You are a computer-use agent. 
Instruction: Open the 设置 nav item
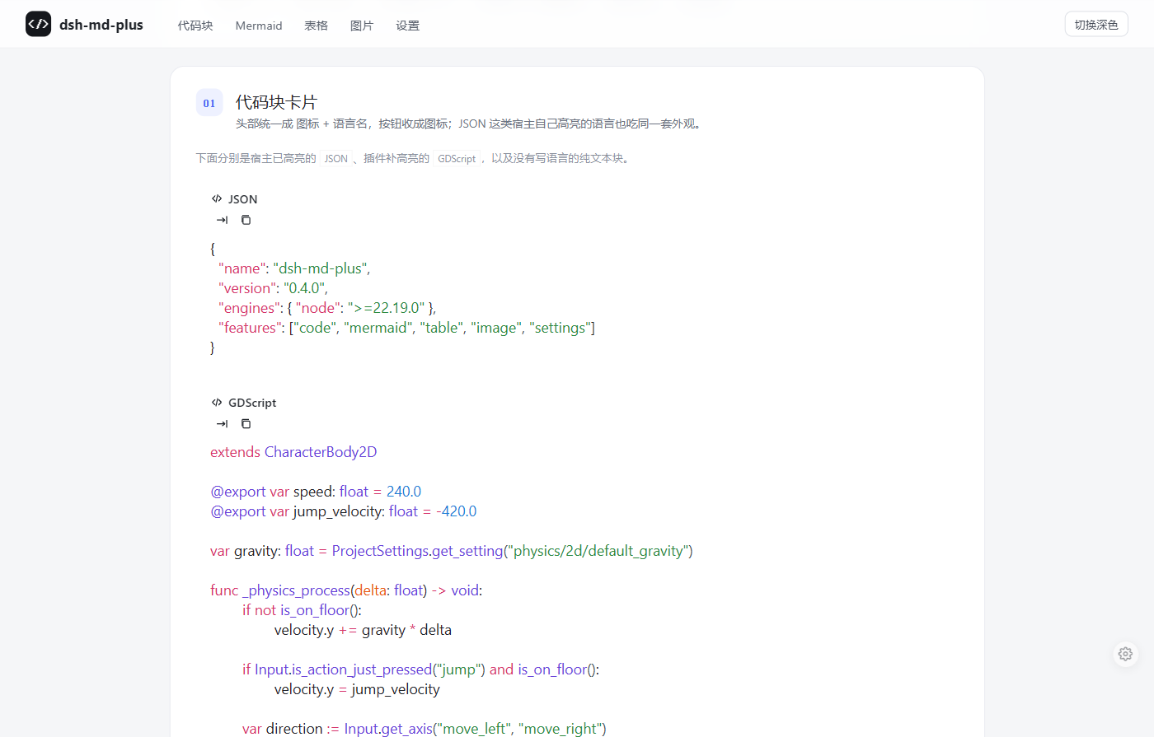pos(407,26)
